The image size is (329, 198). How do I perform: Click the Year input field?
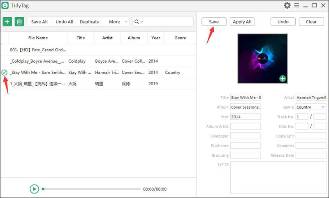point(246,117)
